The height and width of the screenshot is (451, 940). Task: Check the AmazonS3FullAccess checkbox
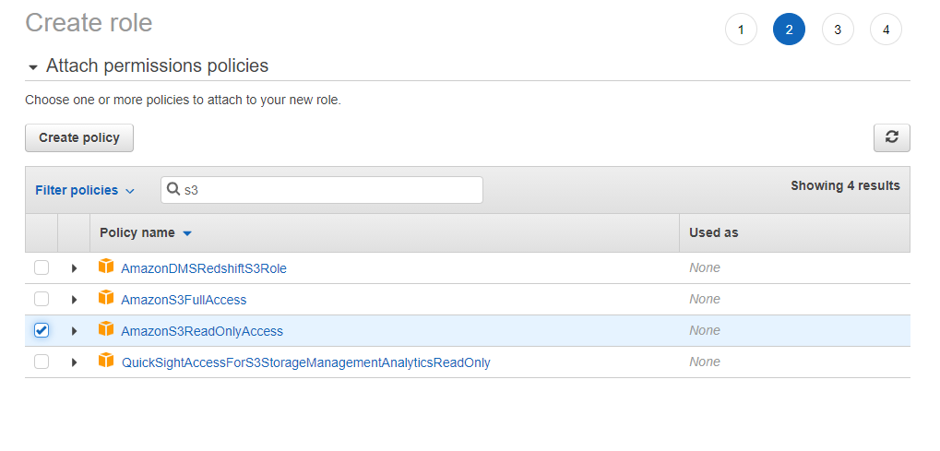42,299
